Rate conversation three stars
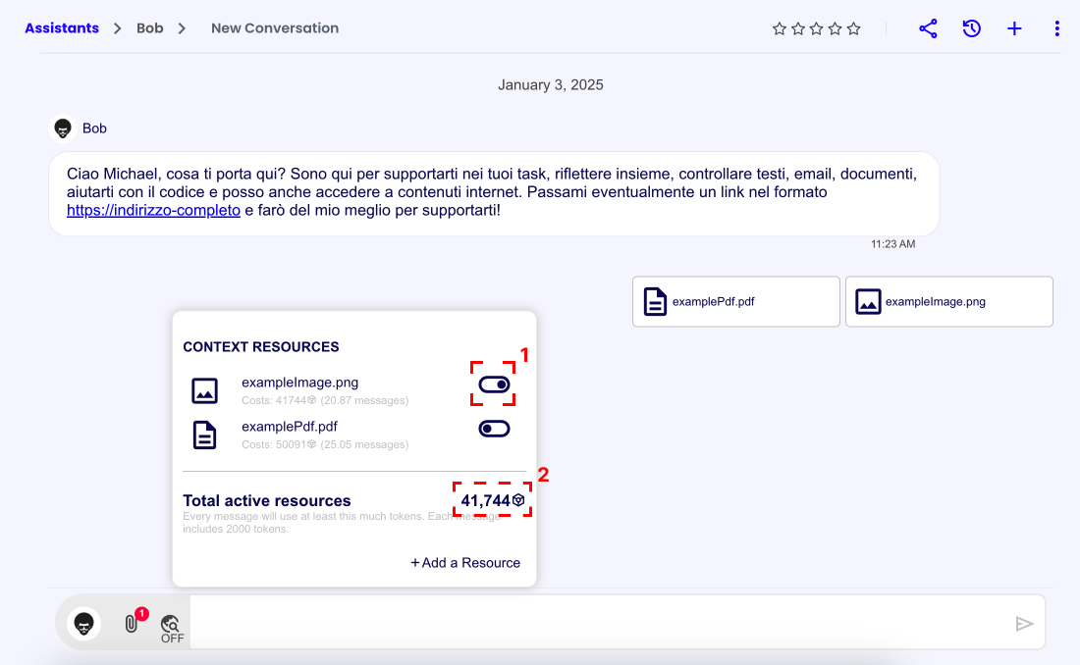Image resolution: width=1080 pixels, height=665 pixels. coord(816,28)
